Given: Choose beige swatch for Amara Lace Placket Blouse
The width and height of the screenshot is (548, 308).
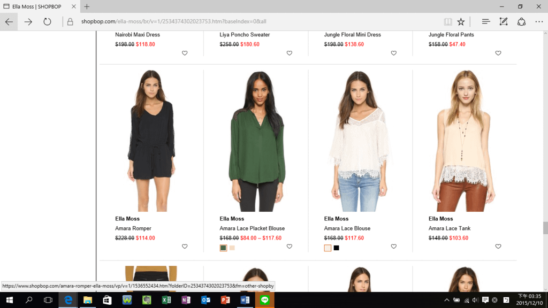Looking at the screenshot, I should pyautogui.click(x=232, y=248).
